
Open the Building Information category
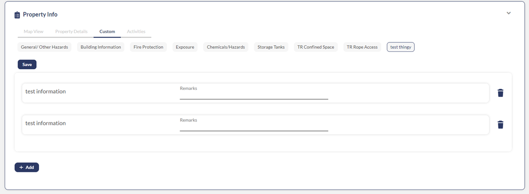point(101,47)
